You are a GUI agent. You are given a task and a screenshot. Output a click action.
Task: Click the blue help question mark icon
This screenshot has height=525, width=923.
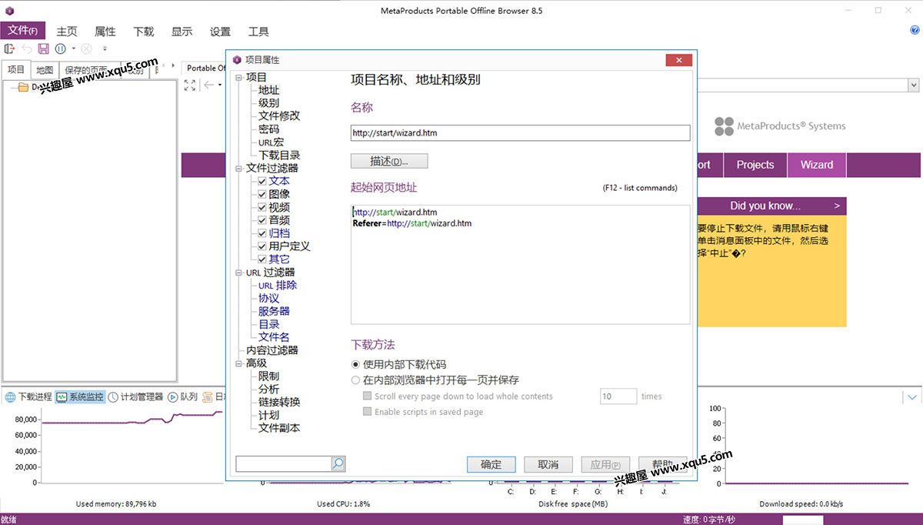click(x=915, y=30)
